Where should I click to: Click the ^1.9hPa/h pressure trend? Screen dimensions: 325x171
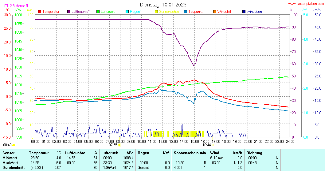pos(109,168)
